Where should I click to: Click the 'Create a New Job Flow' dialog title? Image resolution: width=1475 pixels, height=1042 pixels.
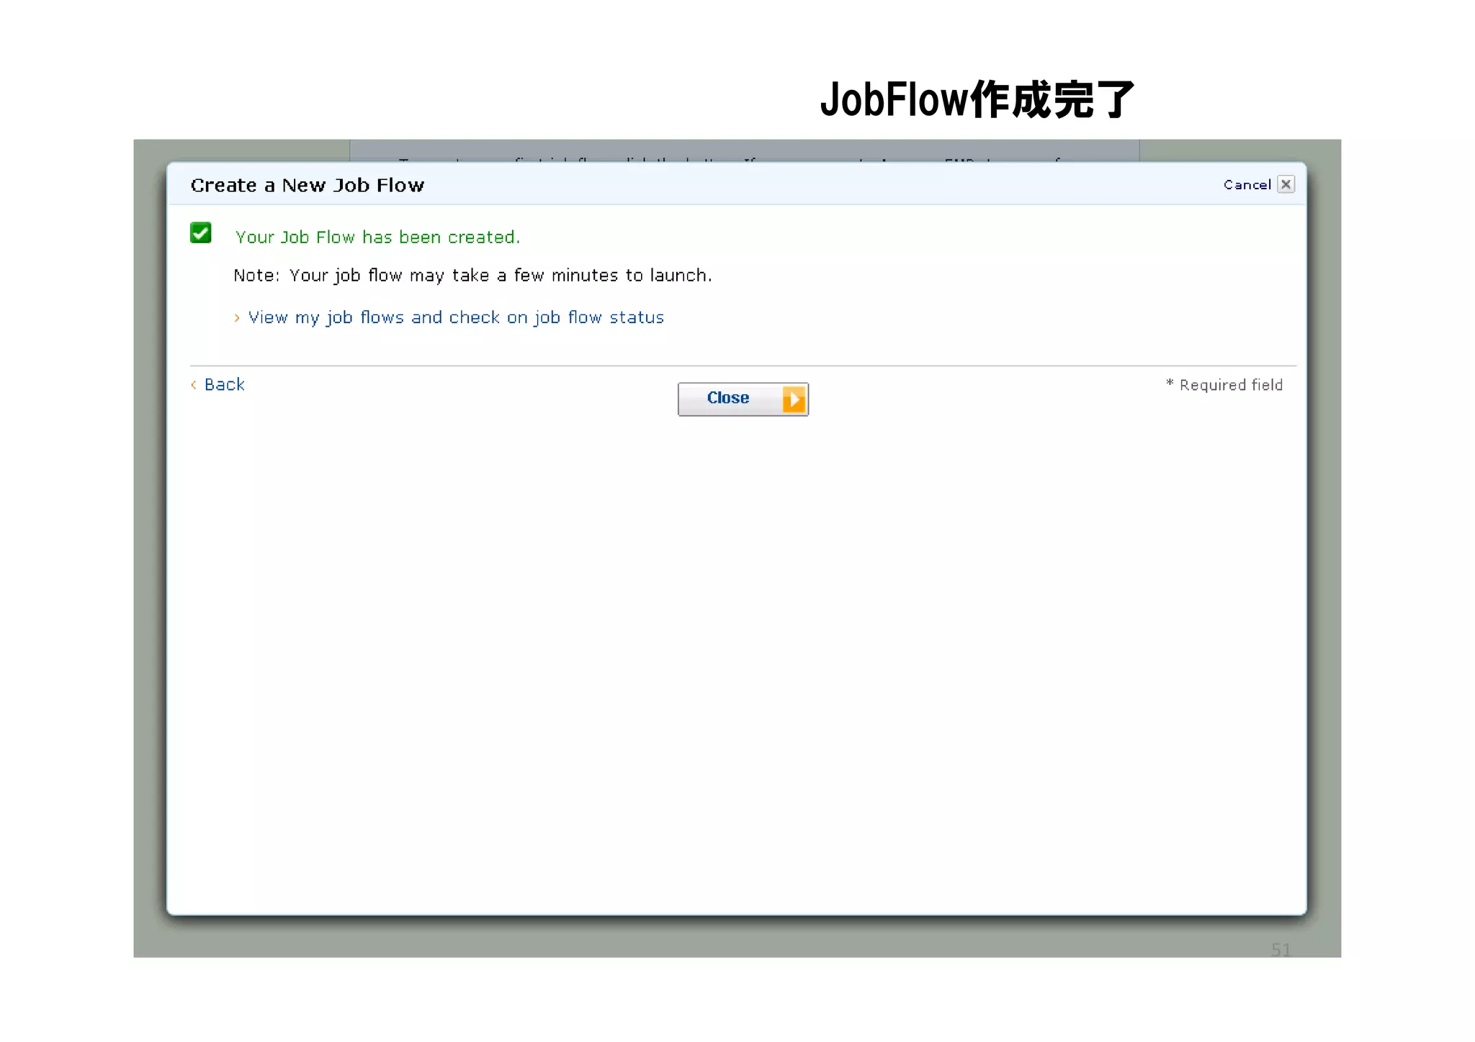click(308, 185)
